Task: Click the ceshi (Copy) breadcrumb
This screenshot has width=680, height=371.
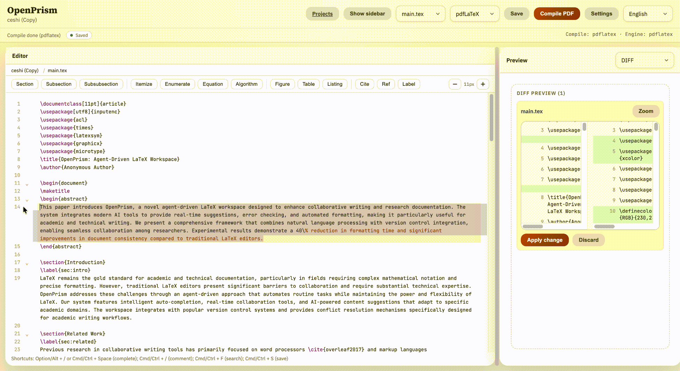Action: point(25,70)
